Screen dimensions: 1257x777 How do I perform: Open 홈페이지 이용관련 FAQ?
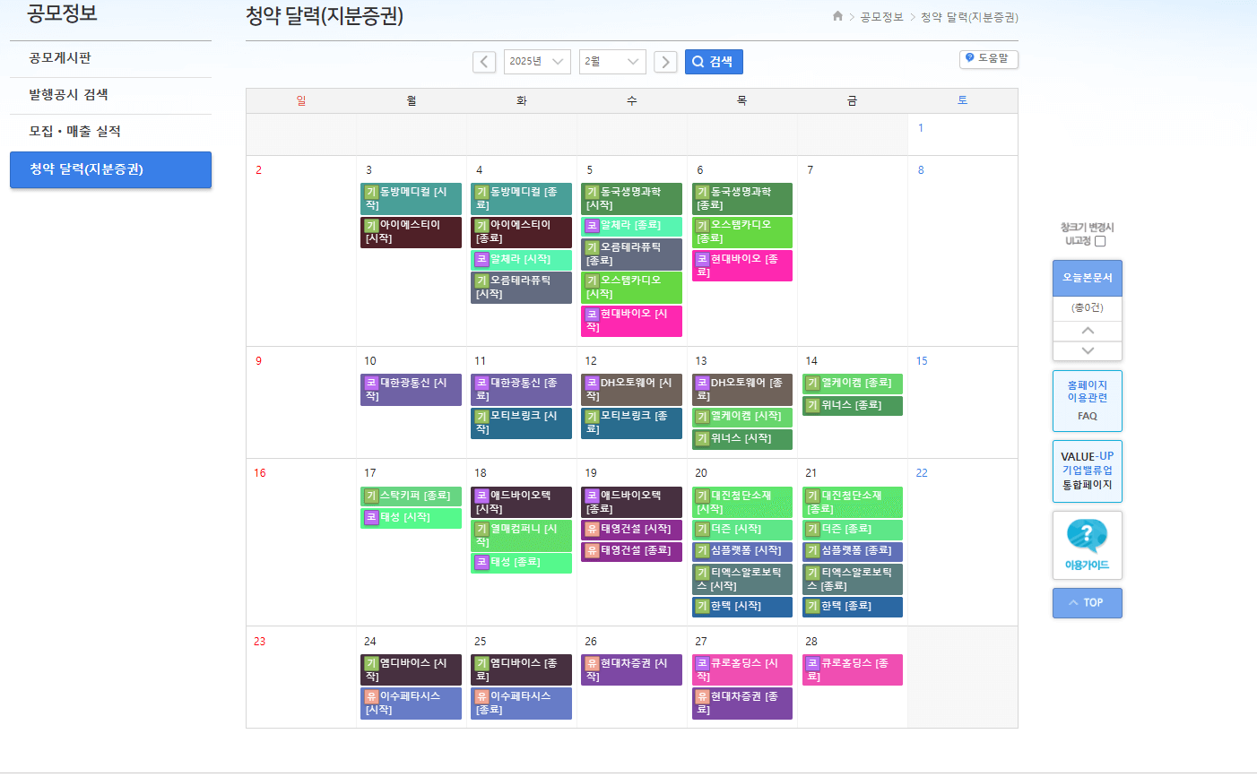tap(1088, 401)
